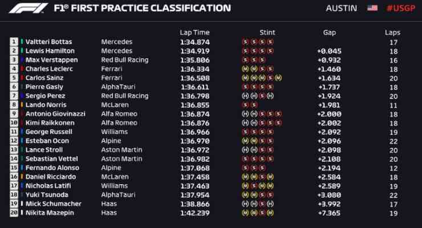Click the Mercedes team color bar beside Lewis Hamilton
422x228 pixels.
click(x=22, y=51)
